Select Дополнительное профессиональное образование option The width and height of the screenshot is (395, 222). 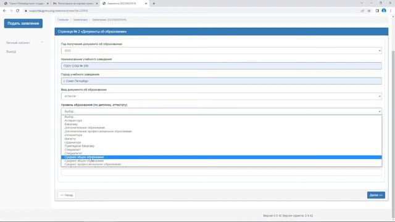pyautogui.click(x=222, y=131)
